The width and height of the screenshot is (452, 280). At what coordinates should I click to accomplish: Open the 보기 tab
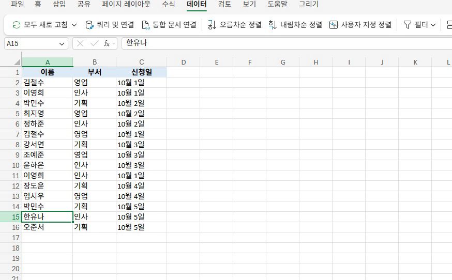tap(249, 4)
